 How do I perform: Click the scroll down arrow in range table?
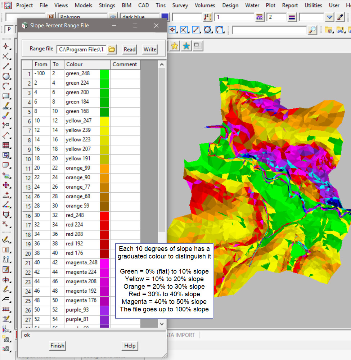[x=162, y=324]
